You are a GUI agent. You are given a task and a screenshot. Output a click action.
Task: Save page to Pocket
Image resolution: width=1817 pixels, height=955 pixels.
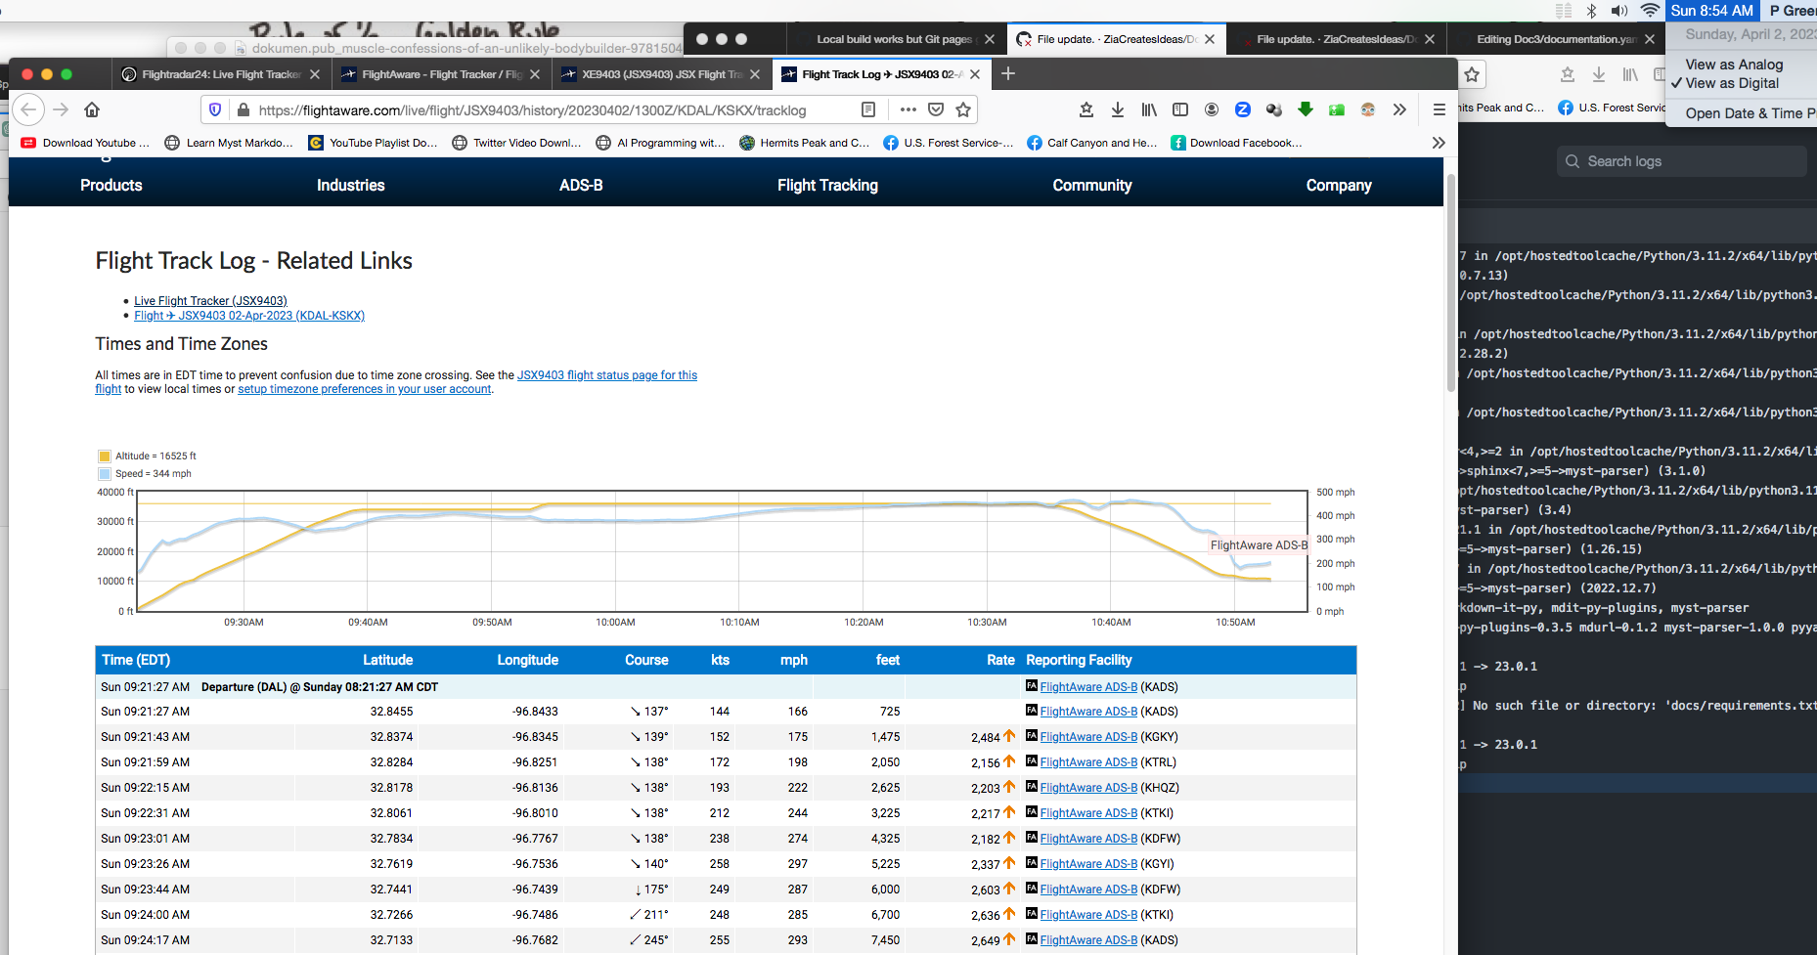936,109
